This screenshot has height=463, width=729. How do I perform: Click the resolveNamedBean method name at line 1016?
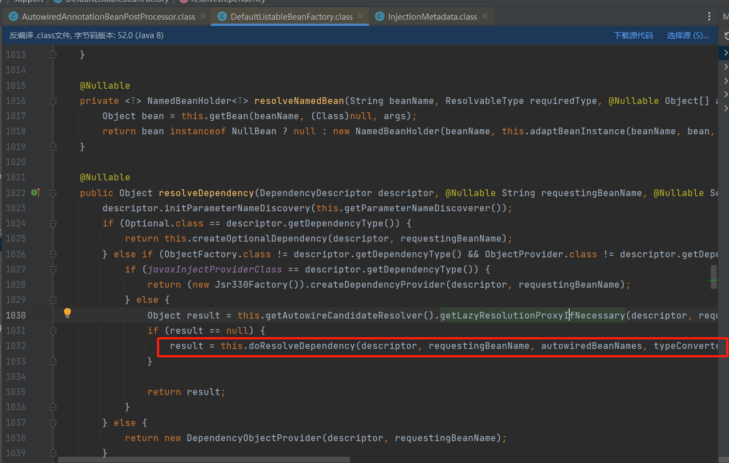click(x=299, y=101)
